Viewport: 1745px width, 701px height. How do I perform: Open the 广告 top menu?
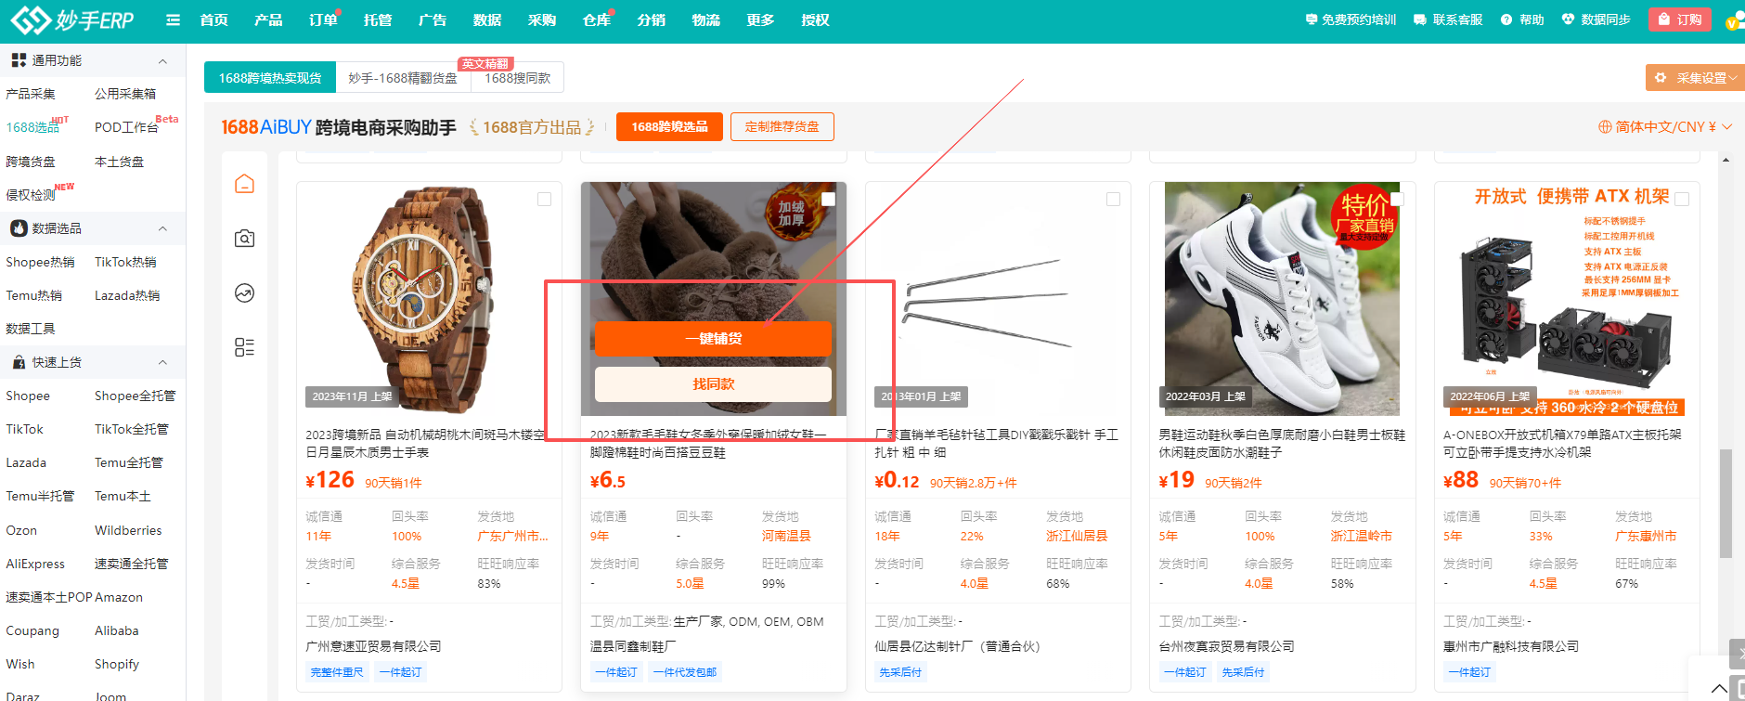[433, 19]
